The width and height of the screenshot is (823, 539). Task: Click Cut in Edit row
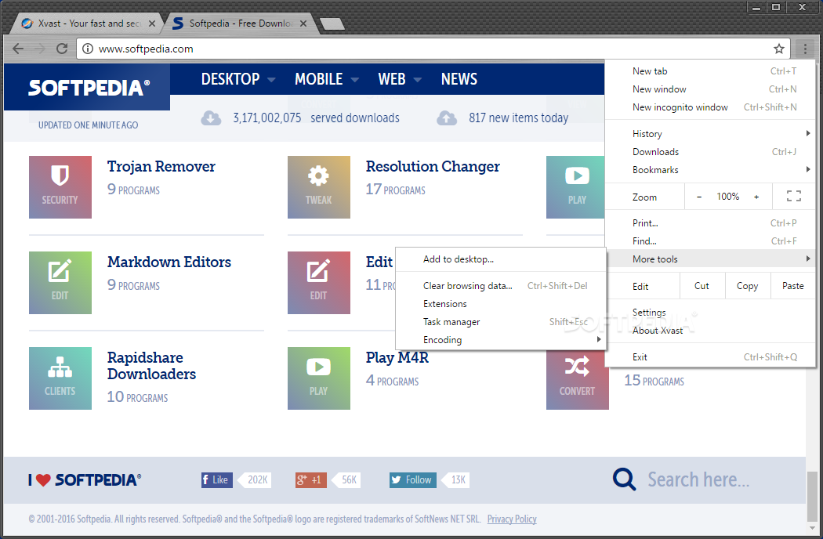(x=702, y=286)
